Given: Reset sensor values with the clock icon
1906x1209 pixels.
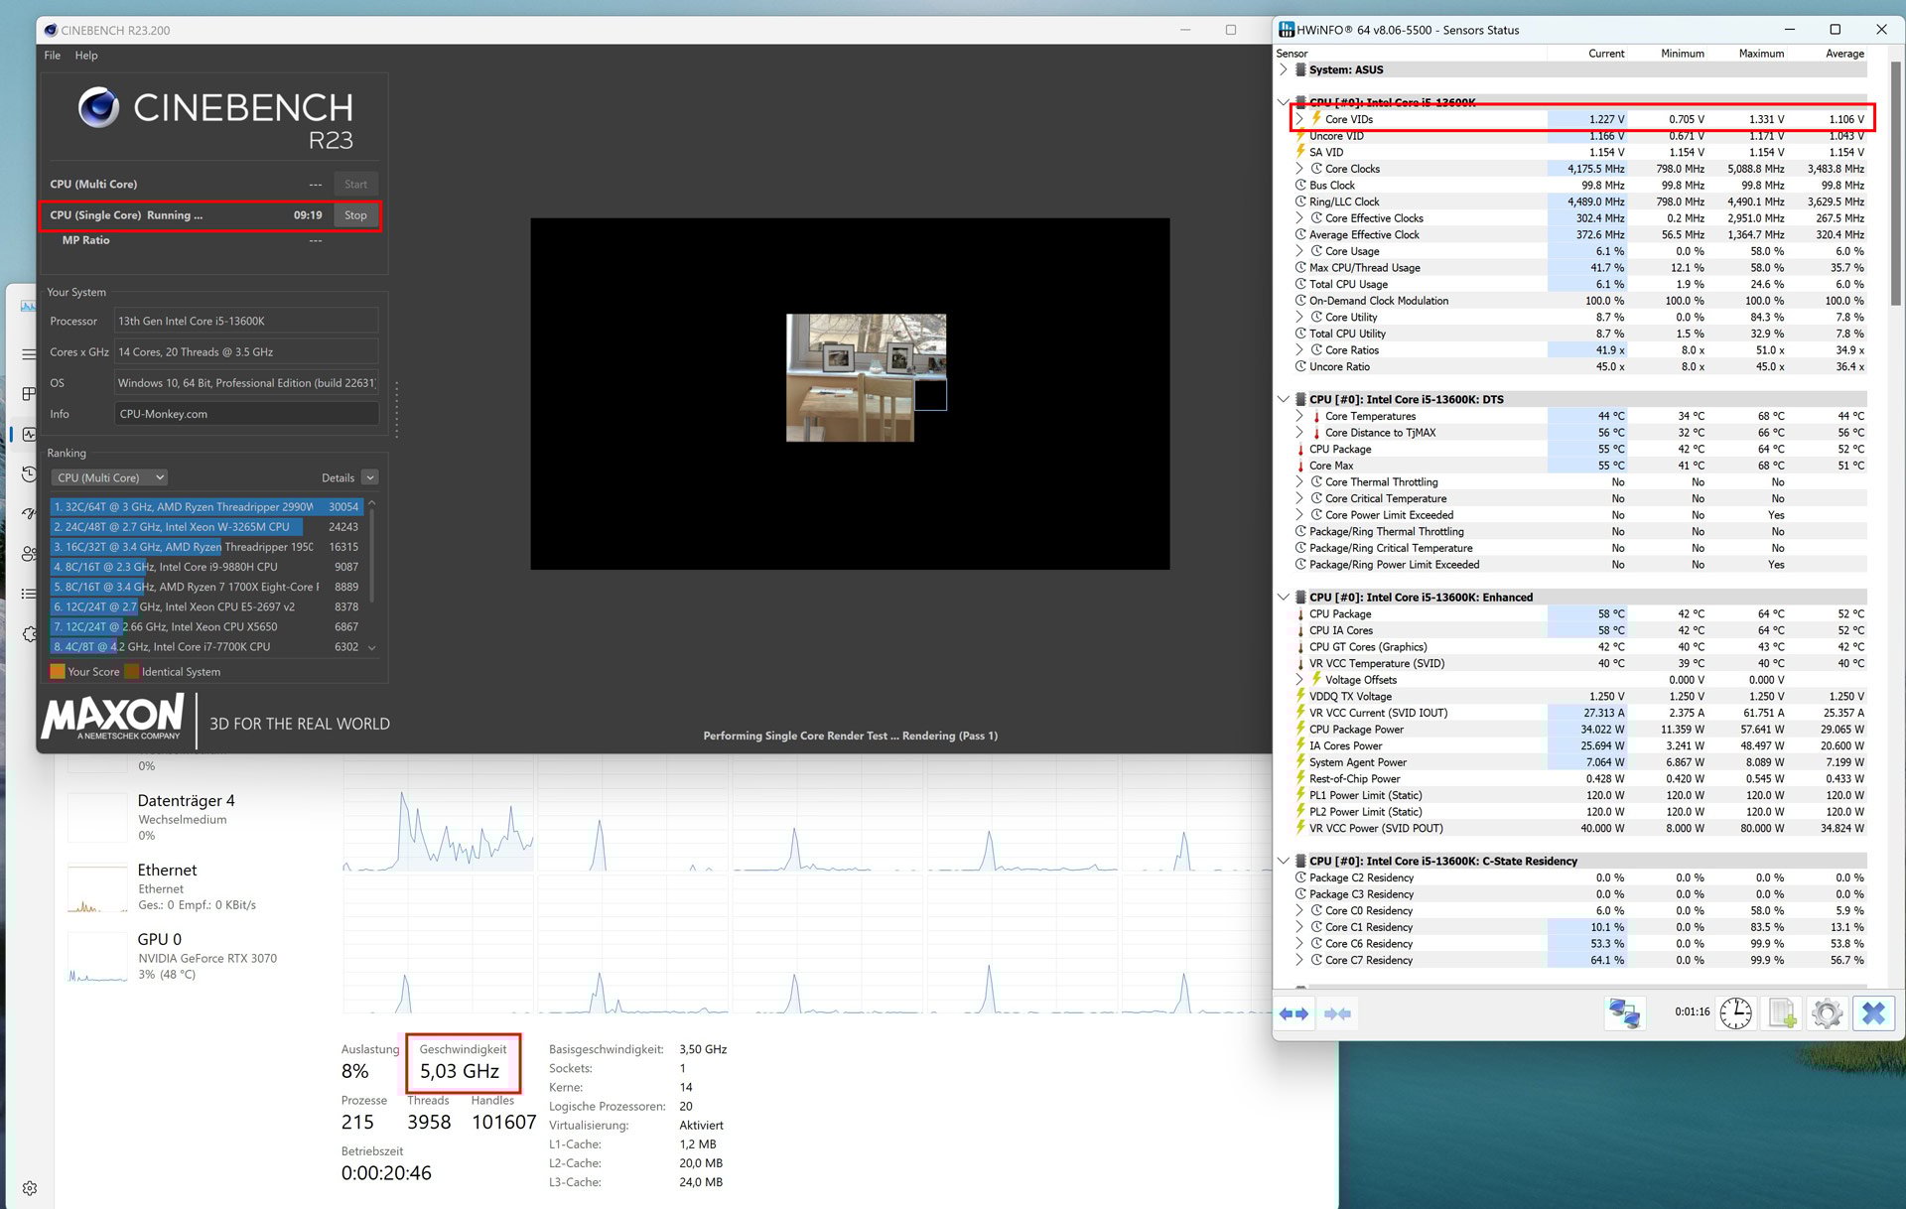Looking at the screenshot, I should (x=1735, y=1013).
